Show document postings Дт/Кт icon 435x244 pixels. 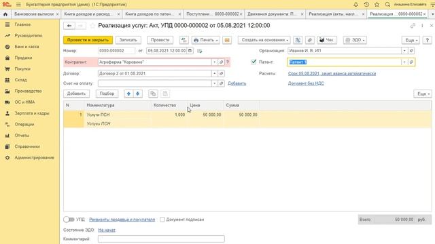[x=184, y=40]
